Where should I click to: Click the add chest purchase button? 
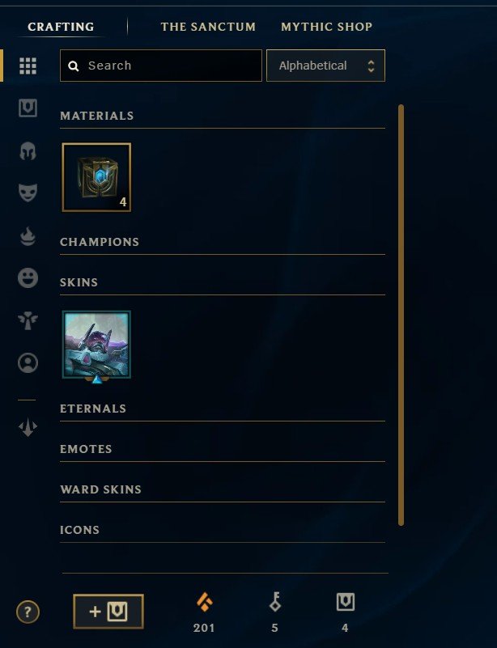click(x=108, y=612)
